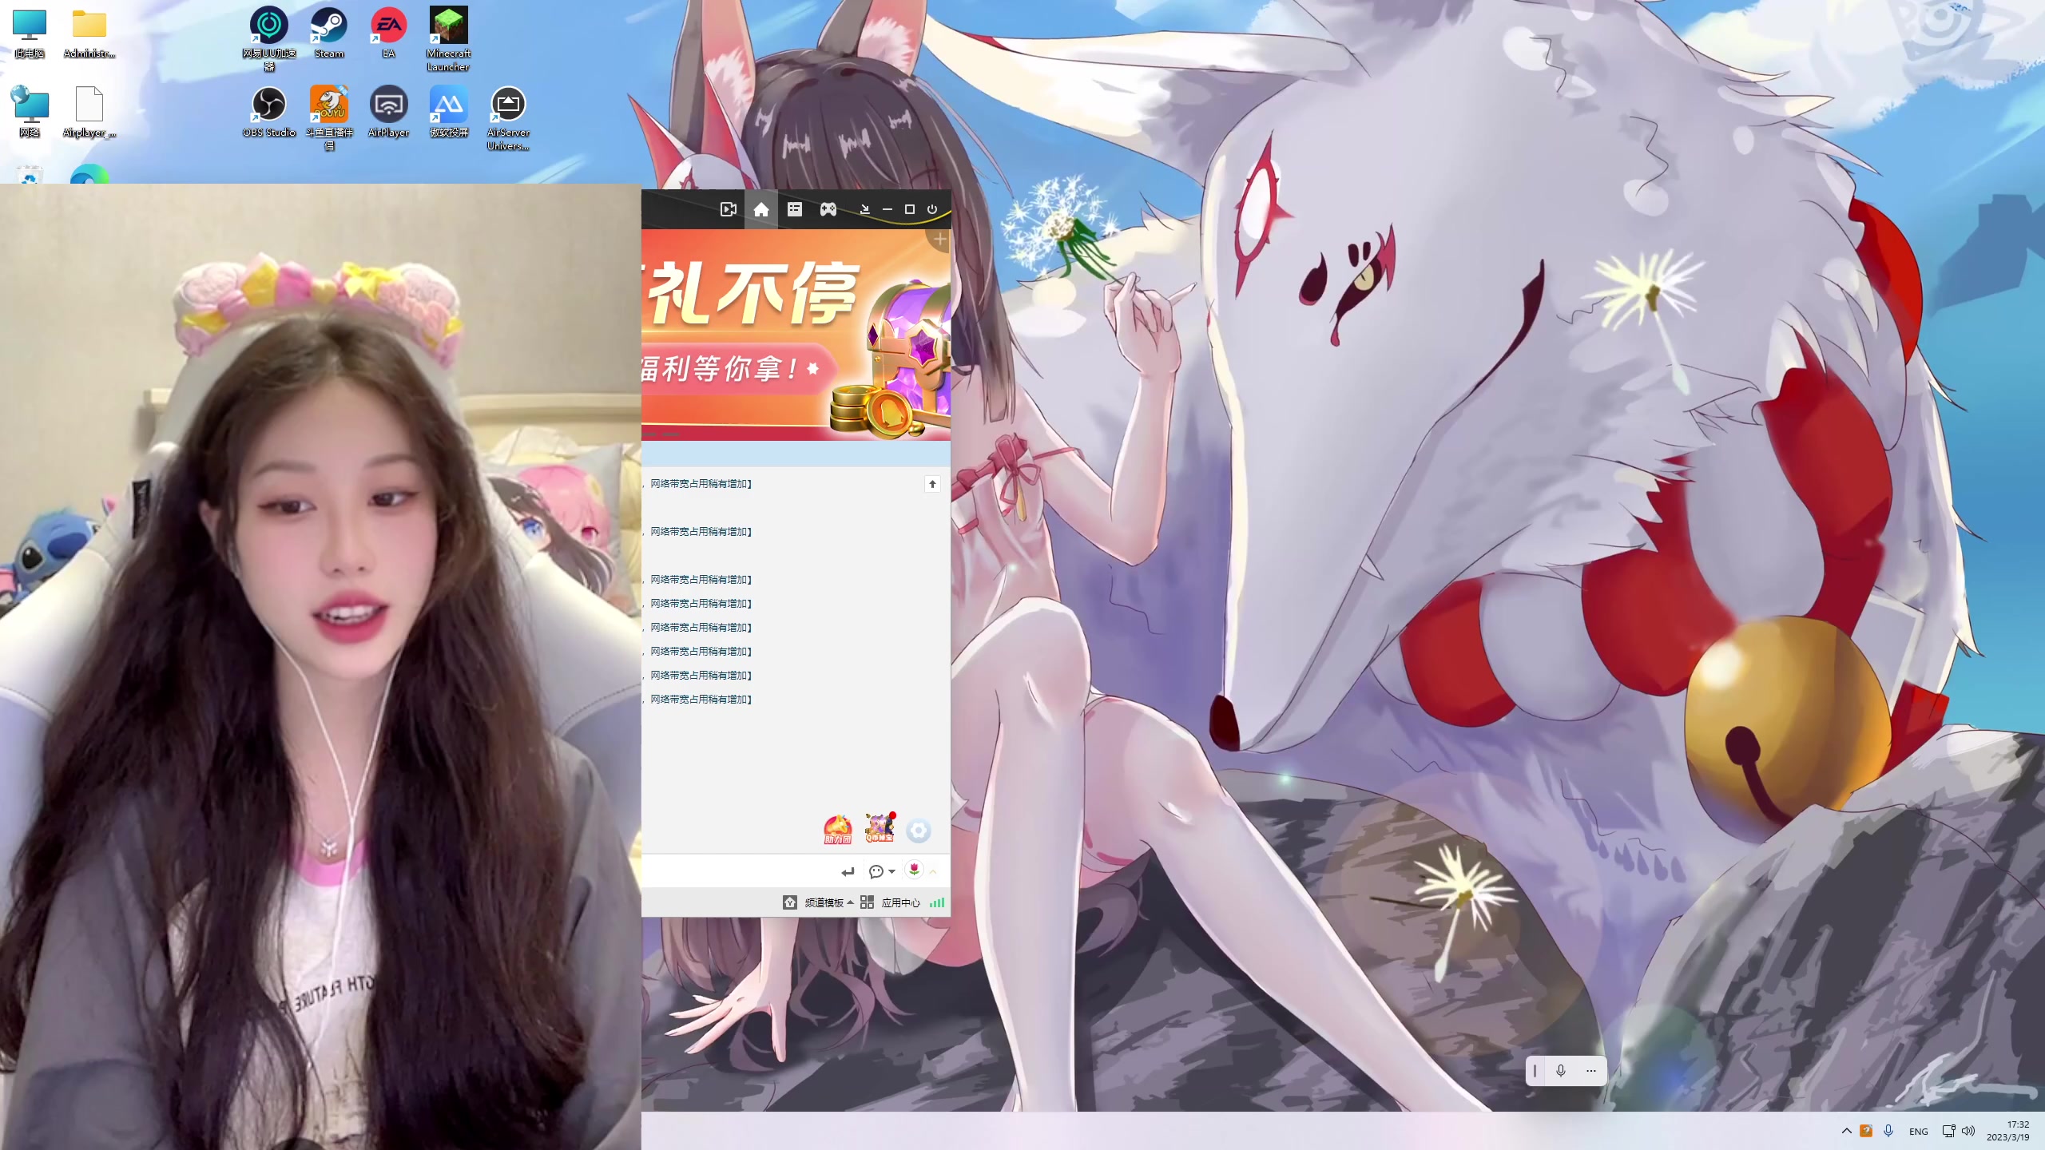This screenshot has height=1150, width=2045.
Task: Click the scroll-to-top arrow in the chat log
Action: tap(932, 484)
